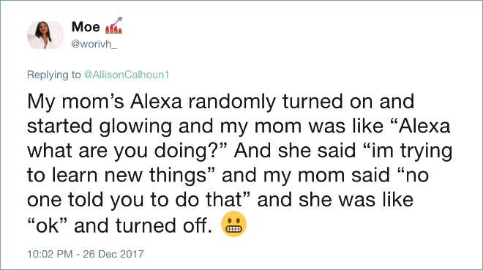Click the lipstick emoji beside Moe
The image size is (483, 270).
113,26
